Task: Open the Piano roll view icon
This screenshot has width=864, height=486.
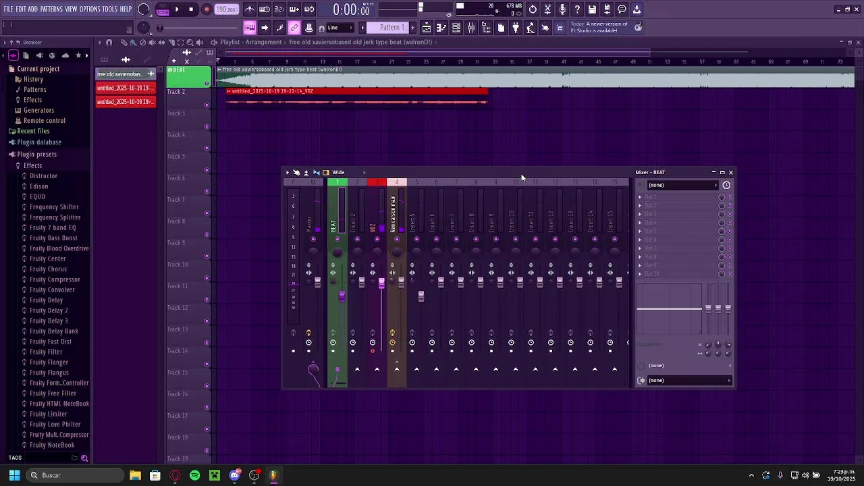Action: (x=441, y=28)
